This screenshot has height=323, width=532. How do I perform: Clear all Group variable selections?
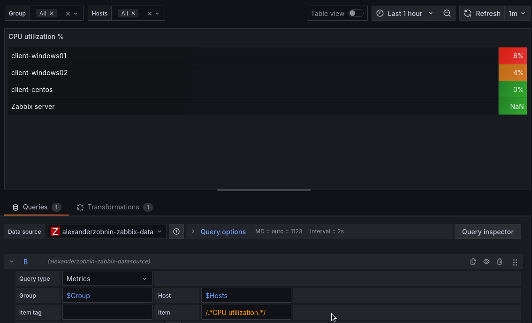[x=68, y=14]
